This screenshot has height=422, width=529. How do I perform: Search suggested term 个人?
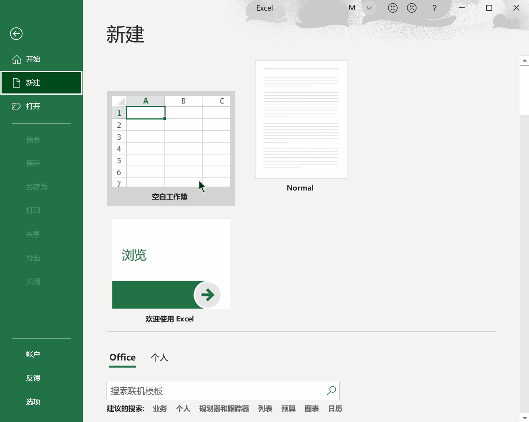[183, 409]
